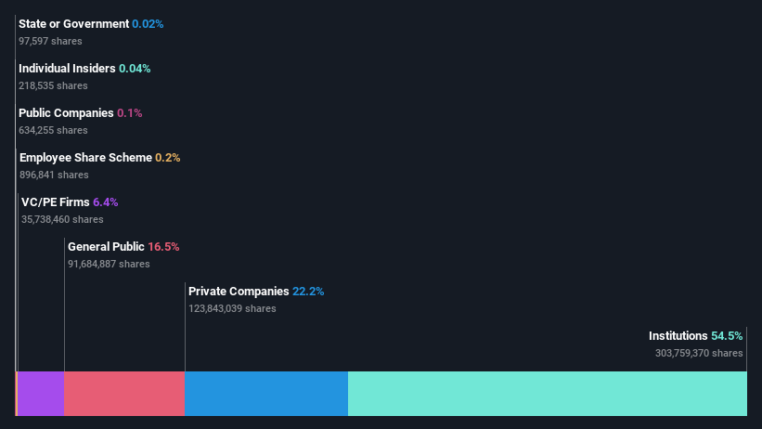Image resolution: width=762 pixels, height=429 pixels.
Task: Click the General Public label
Action: tap(106, 247)
